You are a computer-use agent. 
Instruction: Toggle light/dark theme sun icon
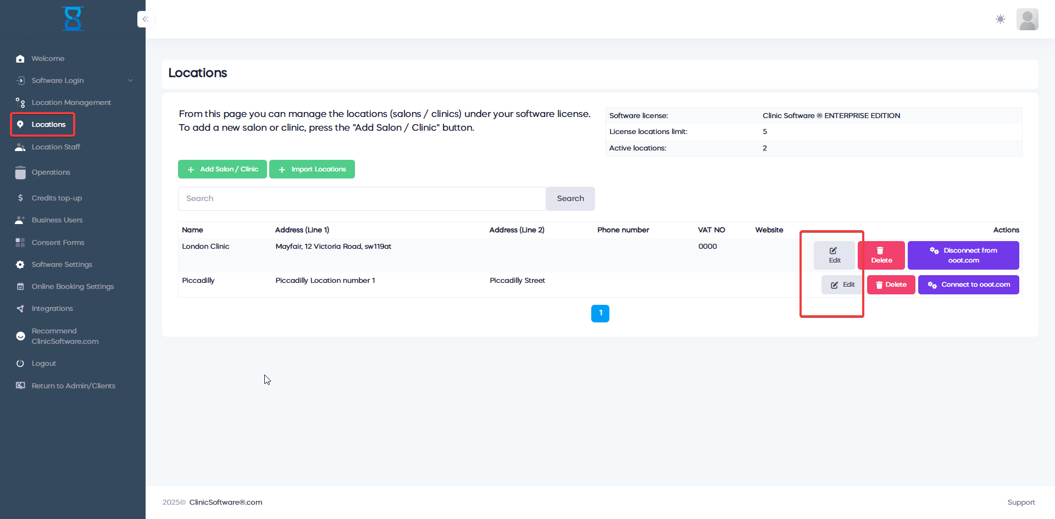1000,19
